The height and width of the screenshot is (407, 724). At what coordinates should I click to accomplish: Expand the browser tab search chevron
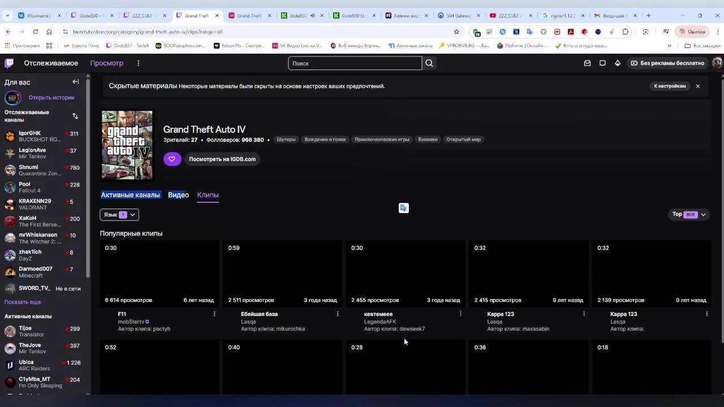pyautogui.click(x=8, y=16)
